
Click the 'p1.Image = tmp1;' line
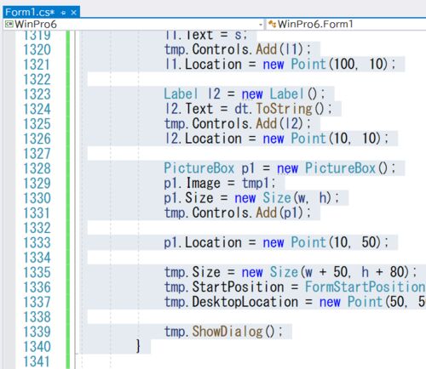(x=220, y=183)
